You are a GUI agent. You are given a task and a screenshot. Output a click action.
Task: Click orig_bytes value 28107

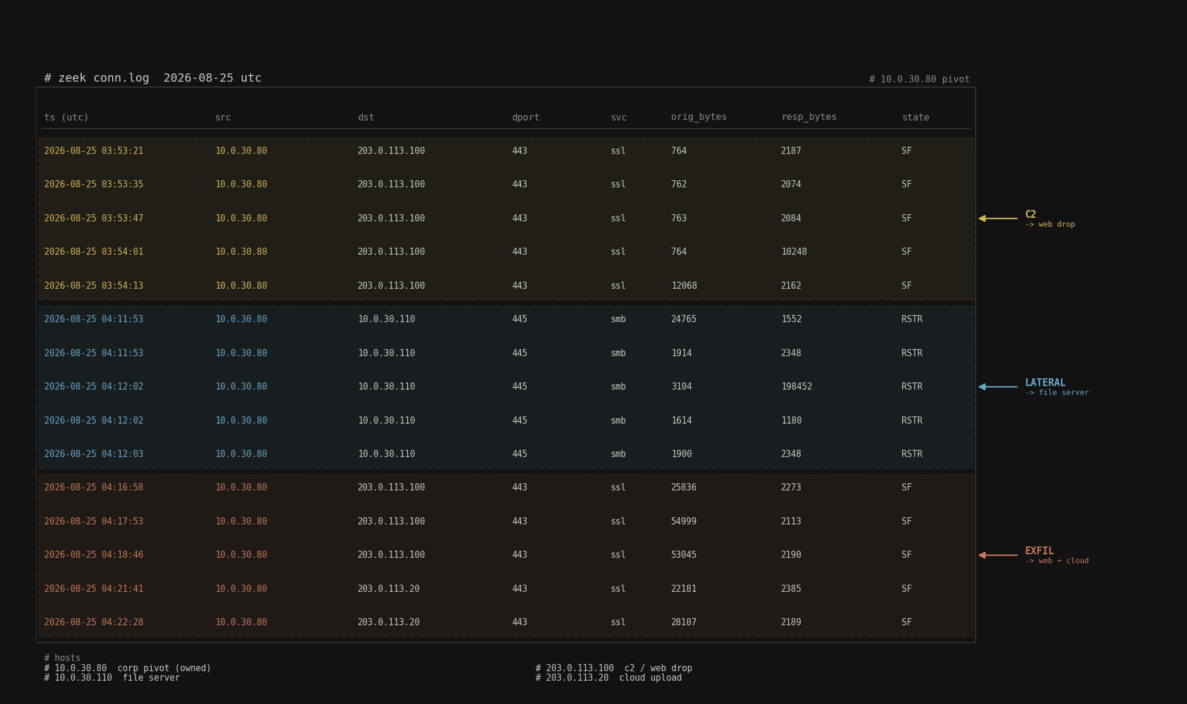[684, 622]
